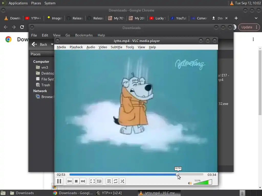The width and height of the screenshot is (262, 196).
Task: Skip to previous media in VLC
Action: click(x=70, y=181)
